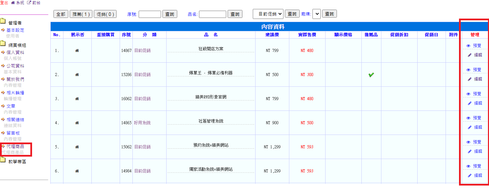
Task: Click the 促銷(0) filter button
Action: [105, 14]
